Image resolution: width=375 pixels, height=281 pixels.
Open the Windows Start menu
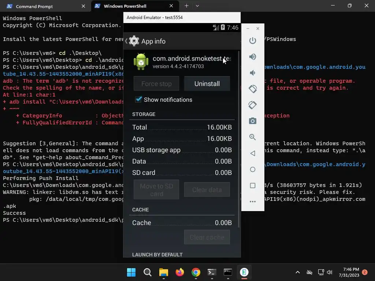(131, 272)
